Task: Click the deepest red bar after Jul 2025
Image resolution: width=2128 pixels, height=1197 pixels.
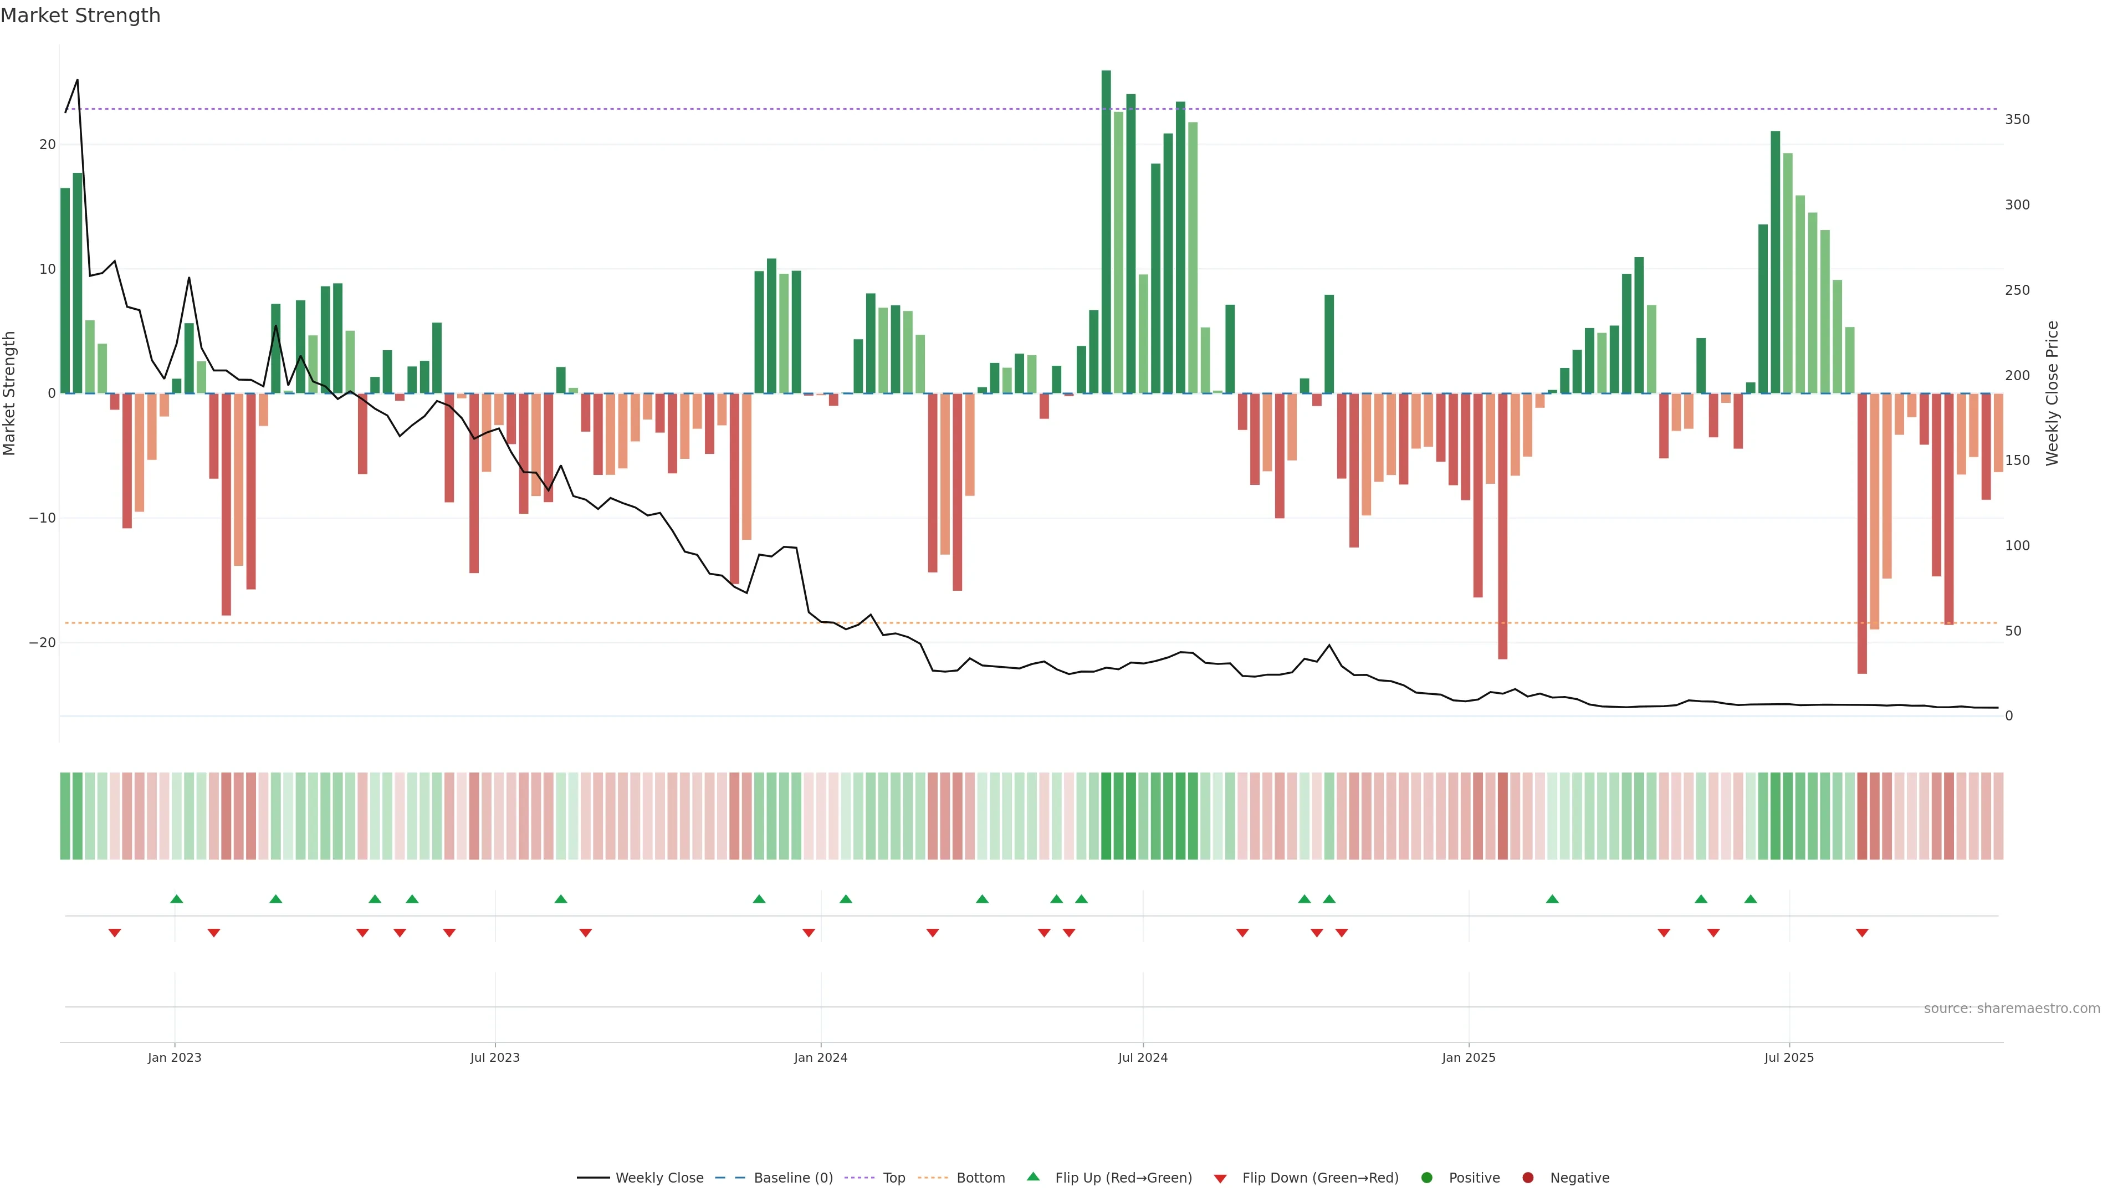Action: tap(1862, 533)
